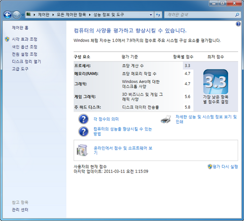
Task: Open 디스크 정리 열기 link
Action: tap(26, 62)
